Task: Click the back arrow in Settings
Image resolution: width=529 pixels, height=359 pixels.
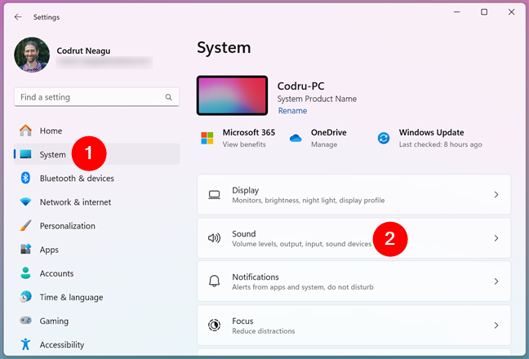Action: (x=18, y=17)
